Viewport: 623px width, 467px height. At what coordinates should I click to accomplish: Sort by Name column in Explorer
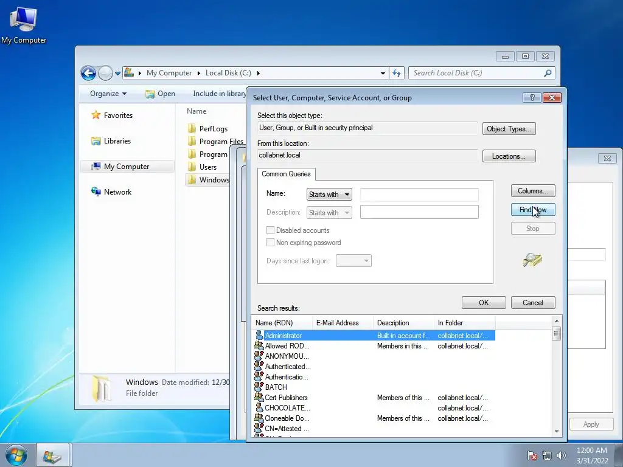pyautogui.click(x=197, y=111)
